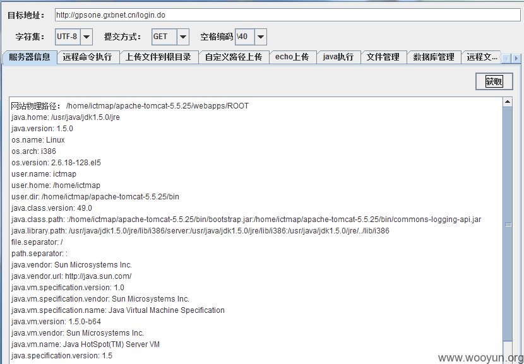Click the file.separator line

37,242
